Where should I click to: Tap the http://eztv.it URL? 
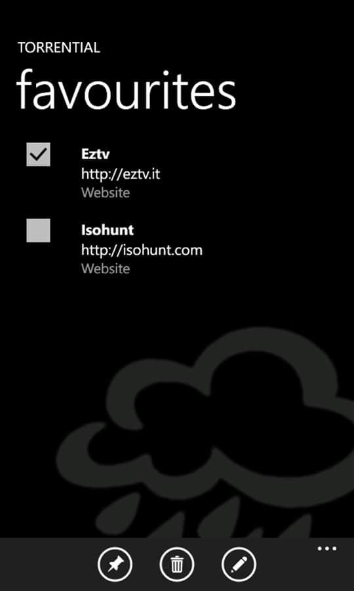(121, 174)
